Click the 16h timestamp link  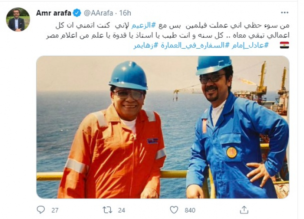125,13
